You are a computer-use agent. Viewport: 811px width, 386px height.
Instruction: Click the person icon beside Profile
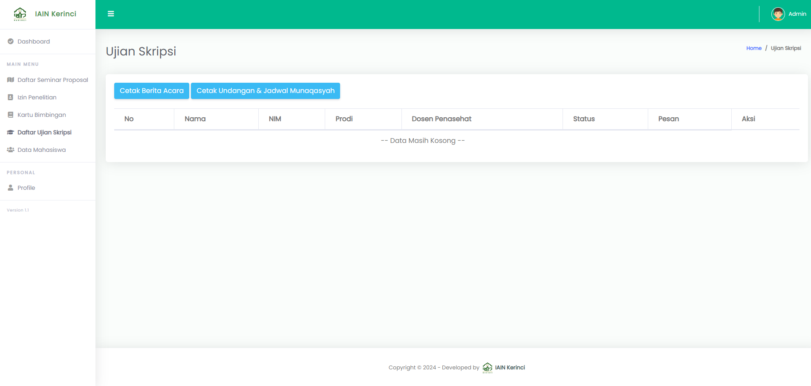point(11,188)
